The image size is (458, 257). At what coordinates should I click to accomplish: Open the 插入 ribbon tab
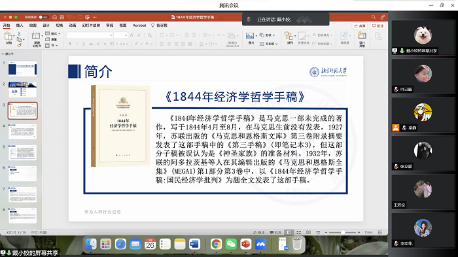click(x=20, y=26)
